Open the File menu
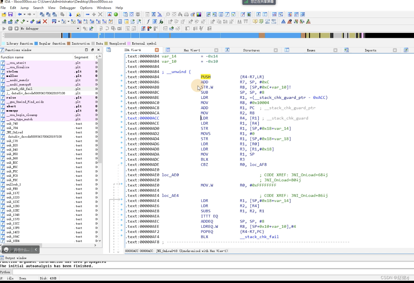The image size is (414, 283). pyautogui.click(x=3, y=8)
